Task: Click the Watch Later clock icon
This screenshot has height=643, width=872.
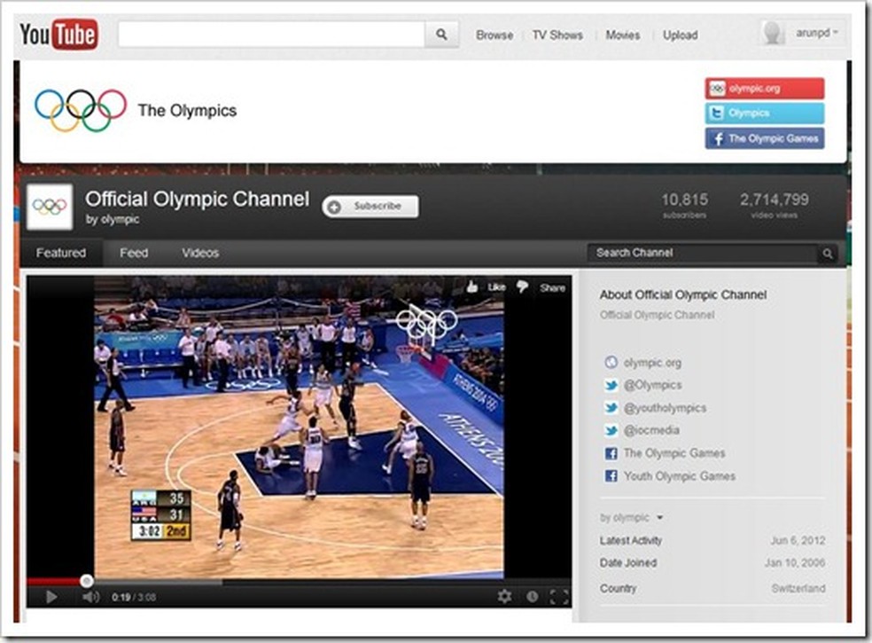Action: pyautogui.click(x=533, y=597)
